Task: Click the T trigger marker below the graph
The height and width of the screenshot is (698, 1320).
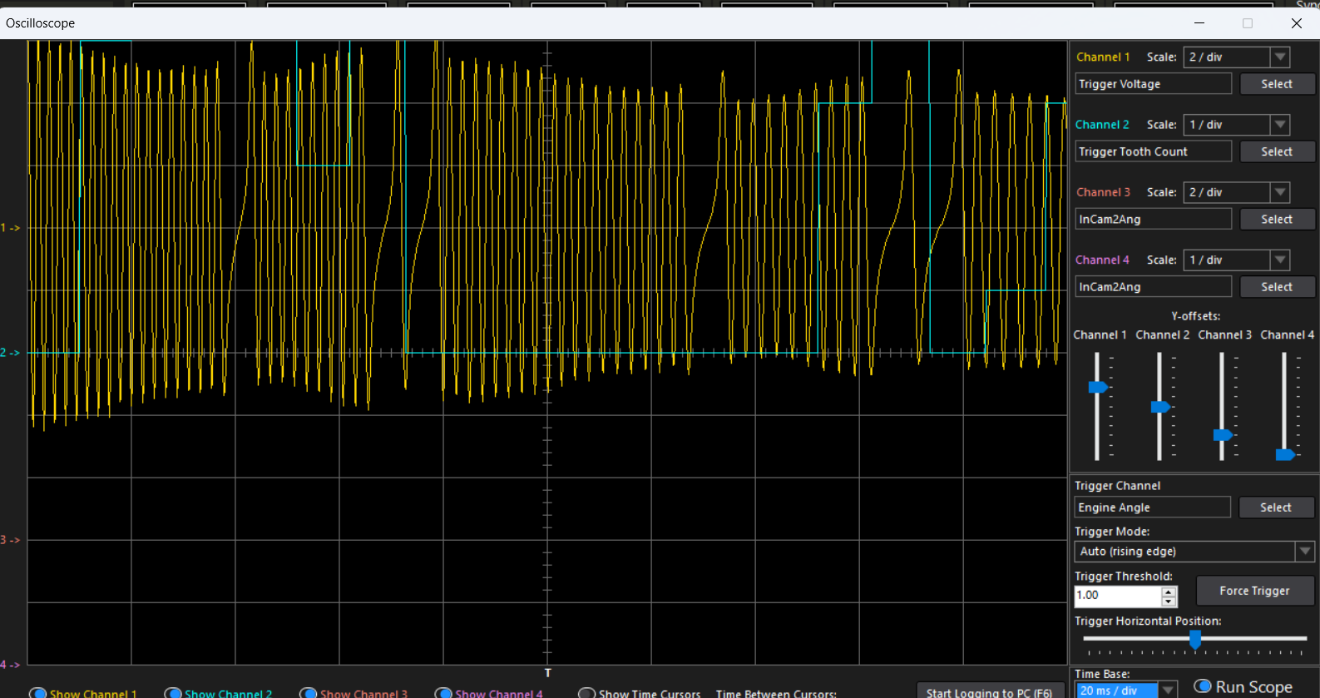Action: [x=547, y=673]
